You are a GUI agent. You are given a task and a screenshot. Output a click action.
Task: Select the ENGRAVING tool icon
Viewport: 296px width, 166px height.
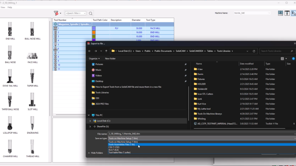[x=32, y=123]
